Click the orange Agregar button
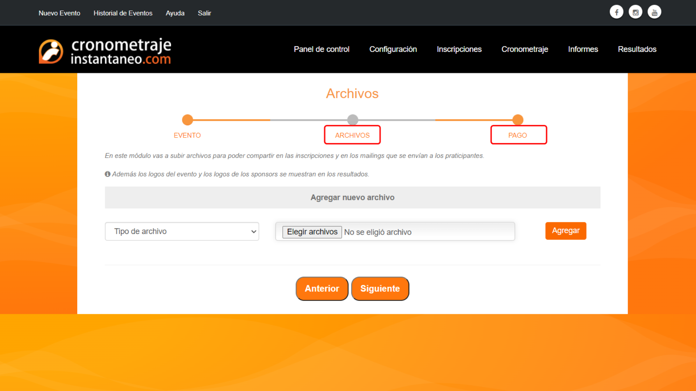The height and width of the screenshot is (391, 696). [565, 231]
